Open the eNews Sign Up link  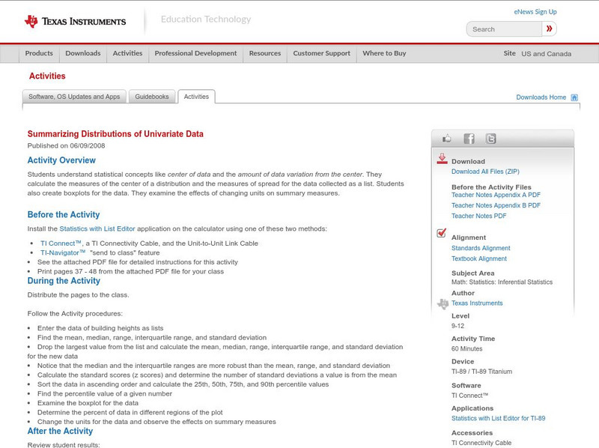click(x=535, y=12)
